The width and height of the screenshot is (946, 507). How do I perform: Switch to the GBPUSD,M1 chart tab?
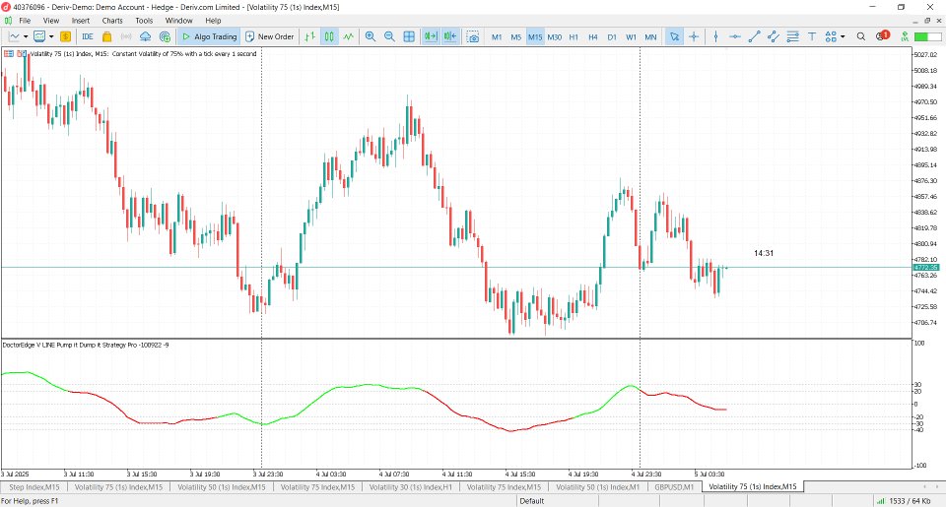tap(674, 487)
